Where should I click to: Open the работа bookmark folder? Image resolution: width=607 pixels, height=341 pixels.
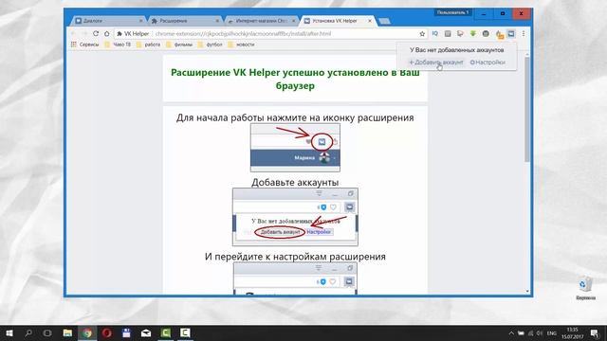148,45
